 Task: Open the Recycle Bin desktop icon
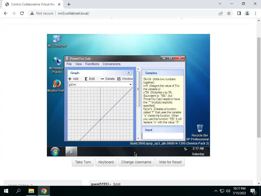(x=200, y=131)
